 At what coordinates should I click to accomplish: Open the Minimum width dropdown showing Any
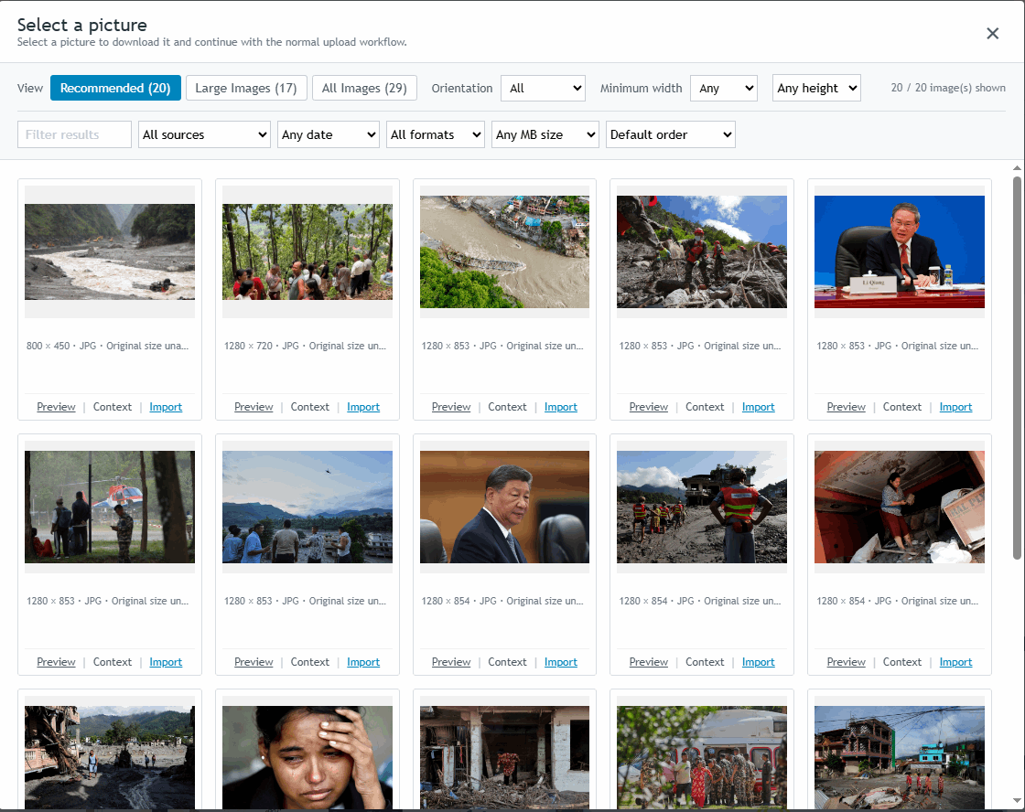pyautogui.click(x=724, y=88)
